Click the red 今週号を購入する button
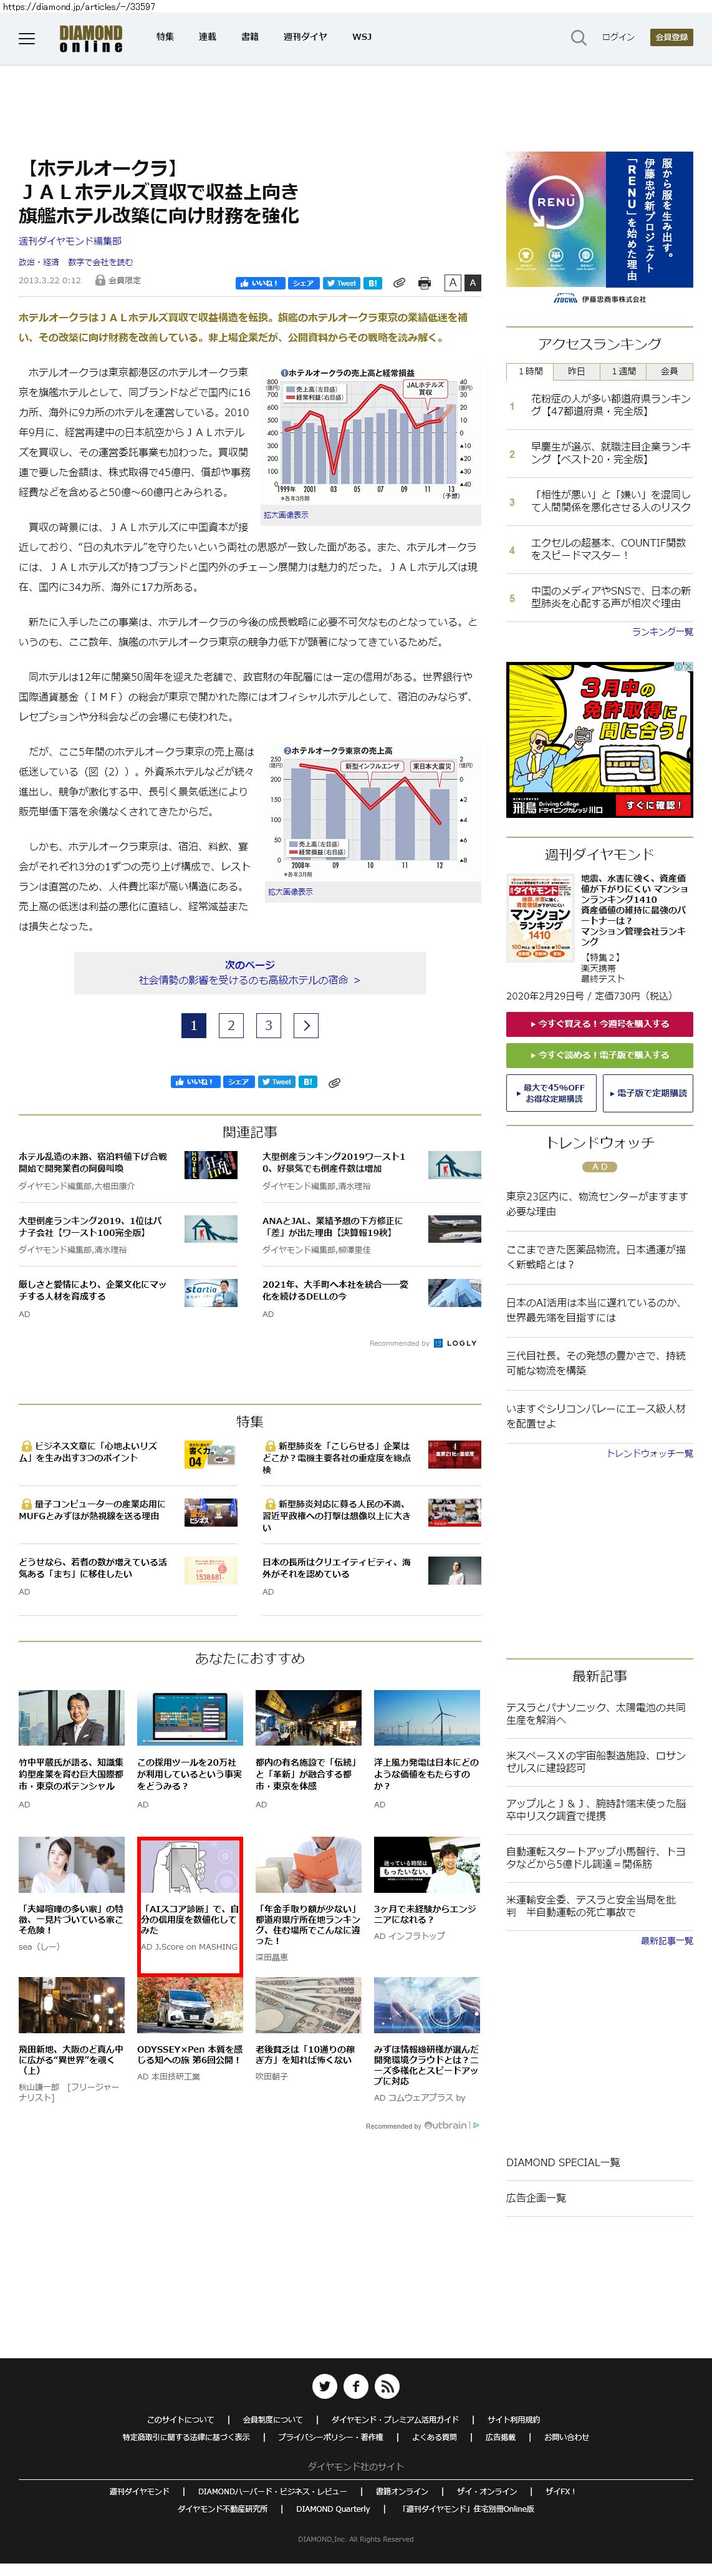 pyautogui.click(x=598, y=1023)
